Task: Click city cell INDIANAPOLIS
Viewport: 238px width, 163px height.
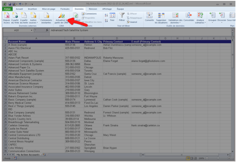Action: pos(93,58)
